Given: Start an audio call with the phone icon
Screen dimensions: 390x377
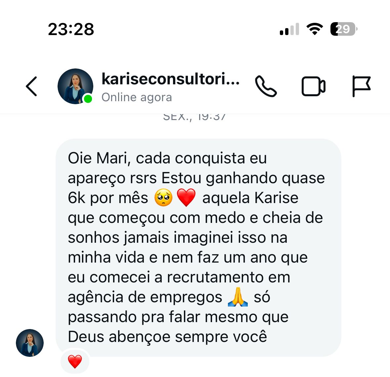Looking at the screenshot, I should coord(266,86).
